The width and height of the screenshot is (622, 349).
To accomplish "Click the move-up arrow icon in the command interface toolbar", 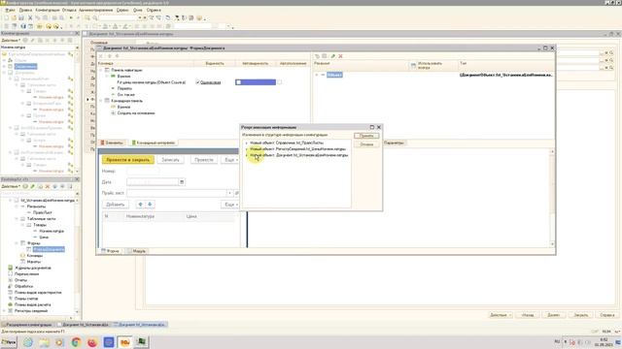I will (x=110, y=56).
